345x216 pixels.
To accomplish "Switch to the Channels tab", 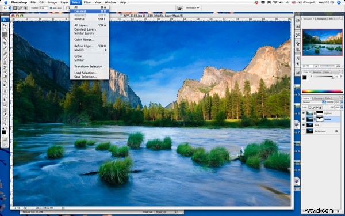I will pos(318,98).
